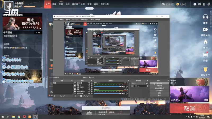Mute the 麦克风/Aux audio channel
Screen dimensions: 212x119
pyautogui.click(x=123, y=87)
